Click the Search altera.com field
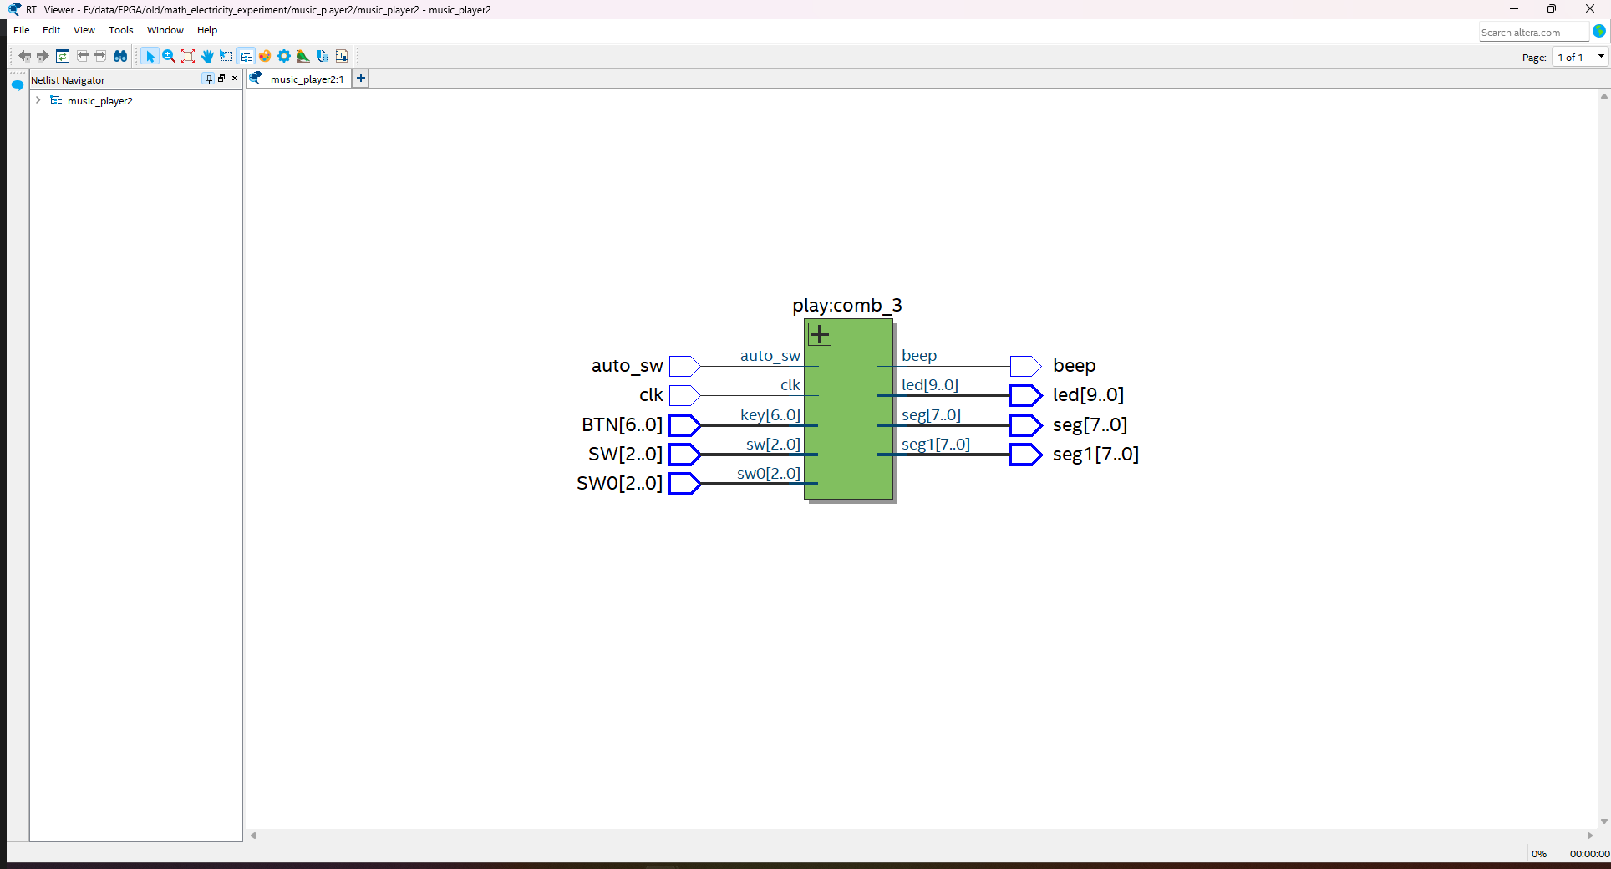 (1533, 33)
